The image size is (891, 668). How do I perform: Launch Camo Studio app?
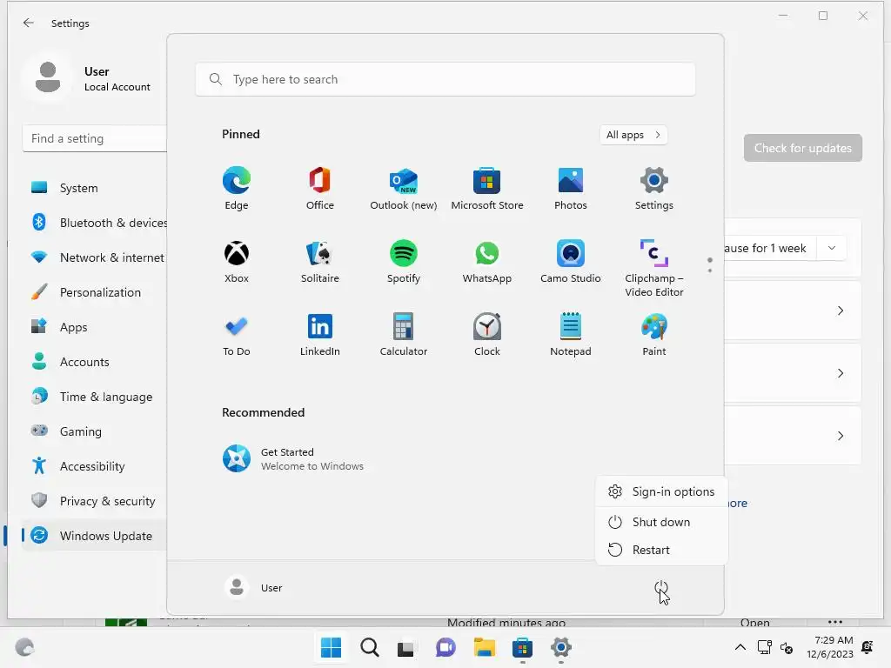(571, 262)
